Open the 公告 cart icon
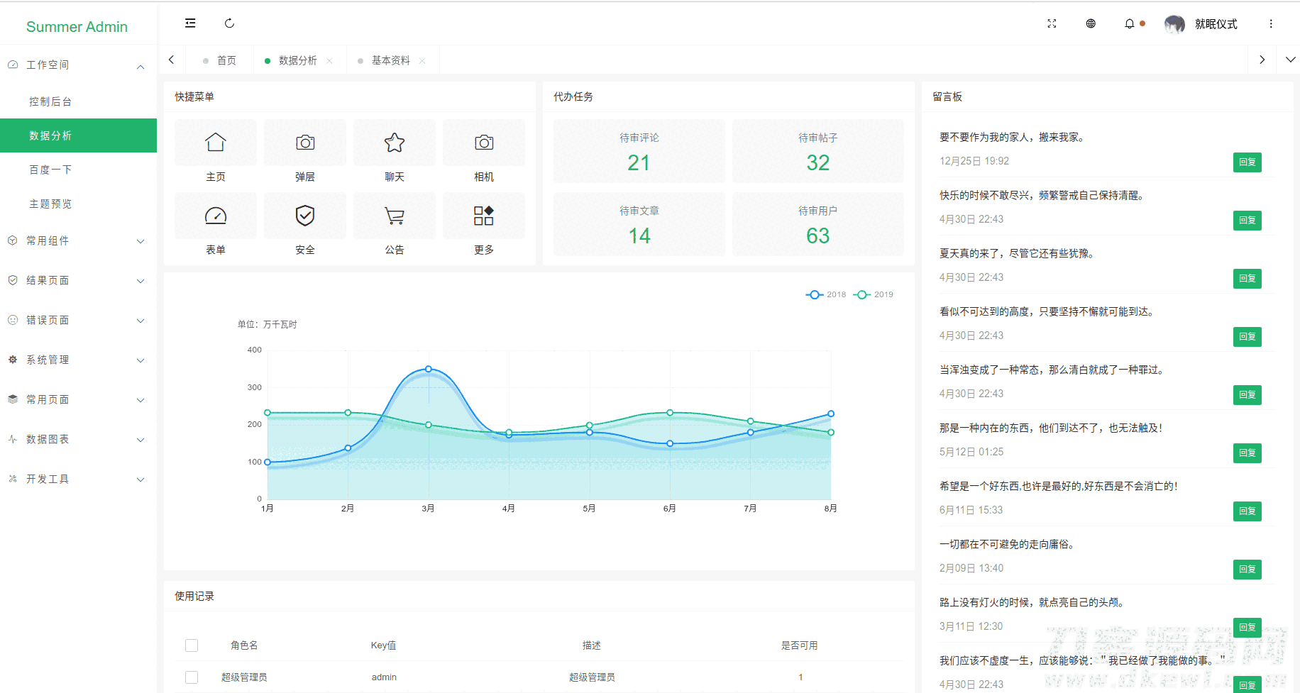1300x693 pixels. pos(394,216)
